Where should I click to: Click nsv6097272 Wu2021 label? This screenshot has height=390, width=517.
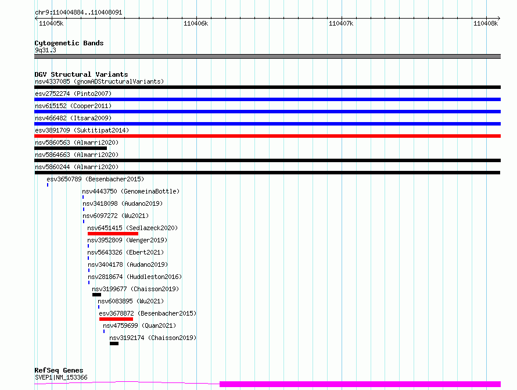(x=116, y=216)
